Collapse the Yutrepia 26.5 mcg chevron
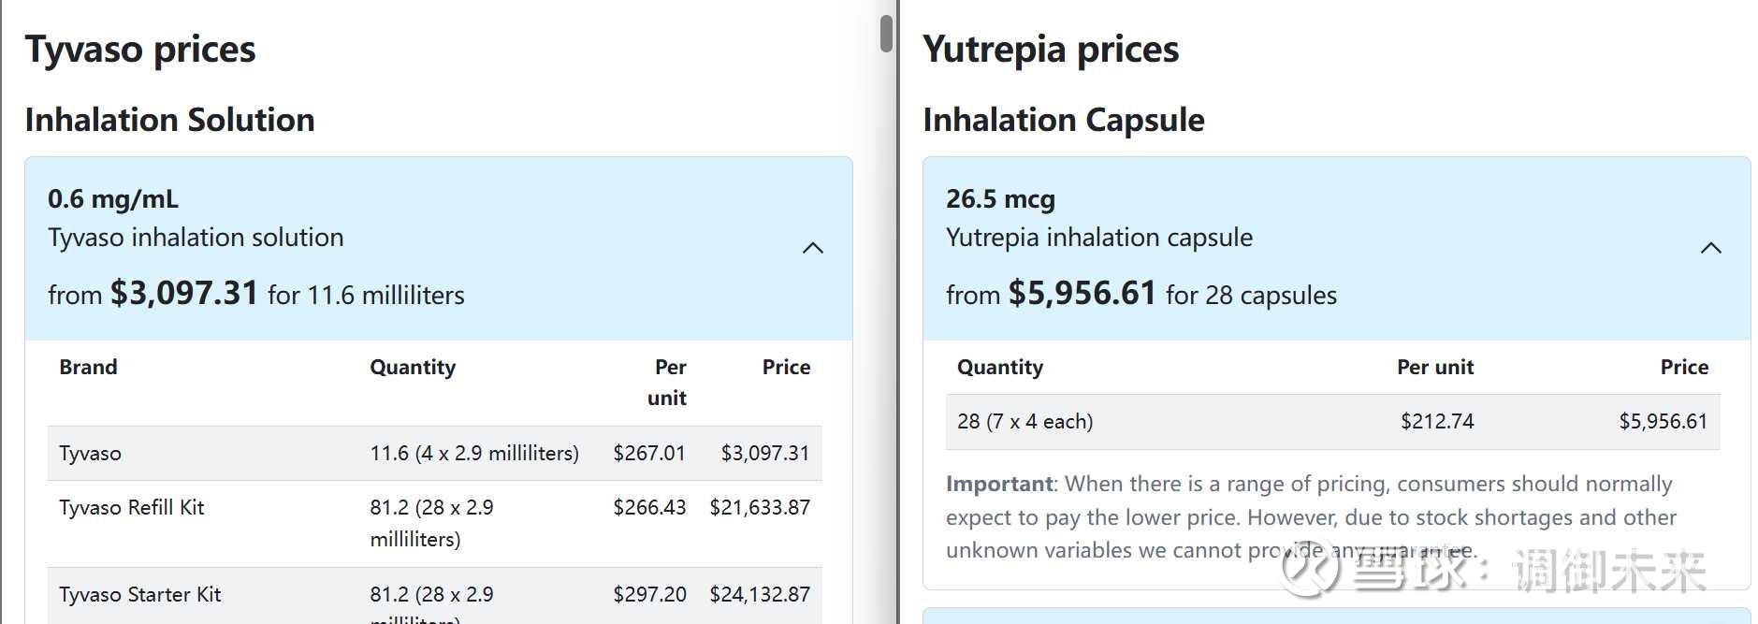1758x624 pixels. pos(1710,248)
